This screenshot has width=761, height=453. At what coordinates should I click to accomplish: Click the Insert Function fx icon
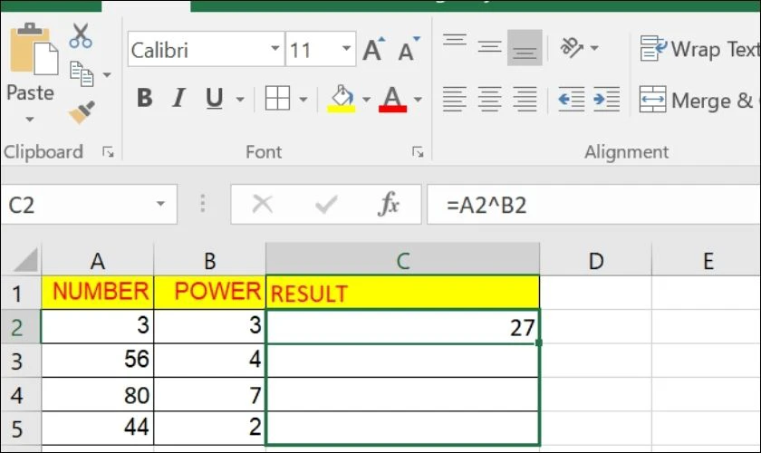[x=389, y=205]
